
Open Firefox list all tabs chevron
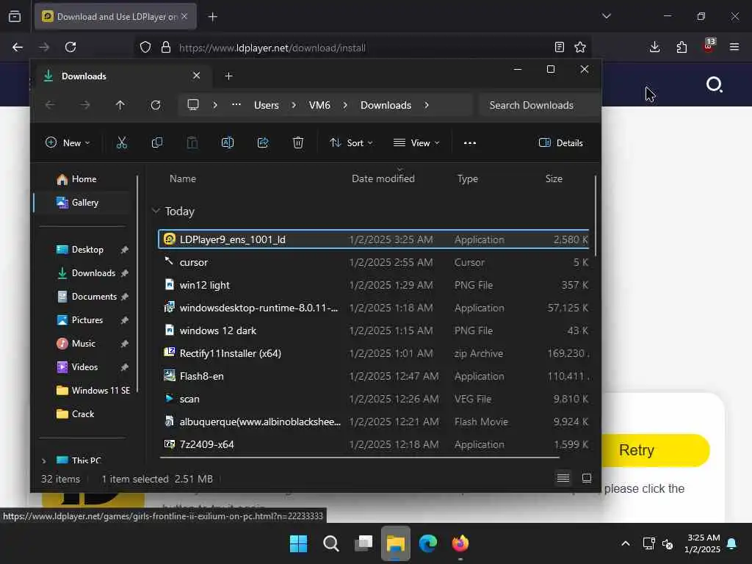pyautogui.click(x=607, y=16)
